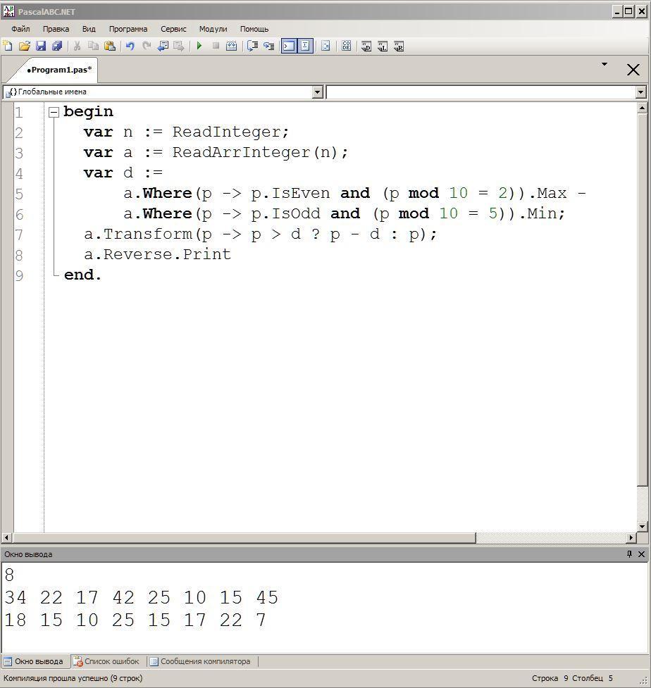Click the Transform call on line 7
This screenshot has width=651, height=688.
[x=148, y=234]
